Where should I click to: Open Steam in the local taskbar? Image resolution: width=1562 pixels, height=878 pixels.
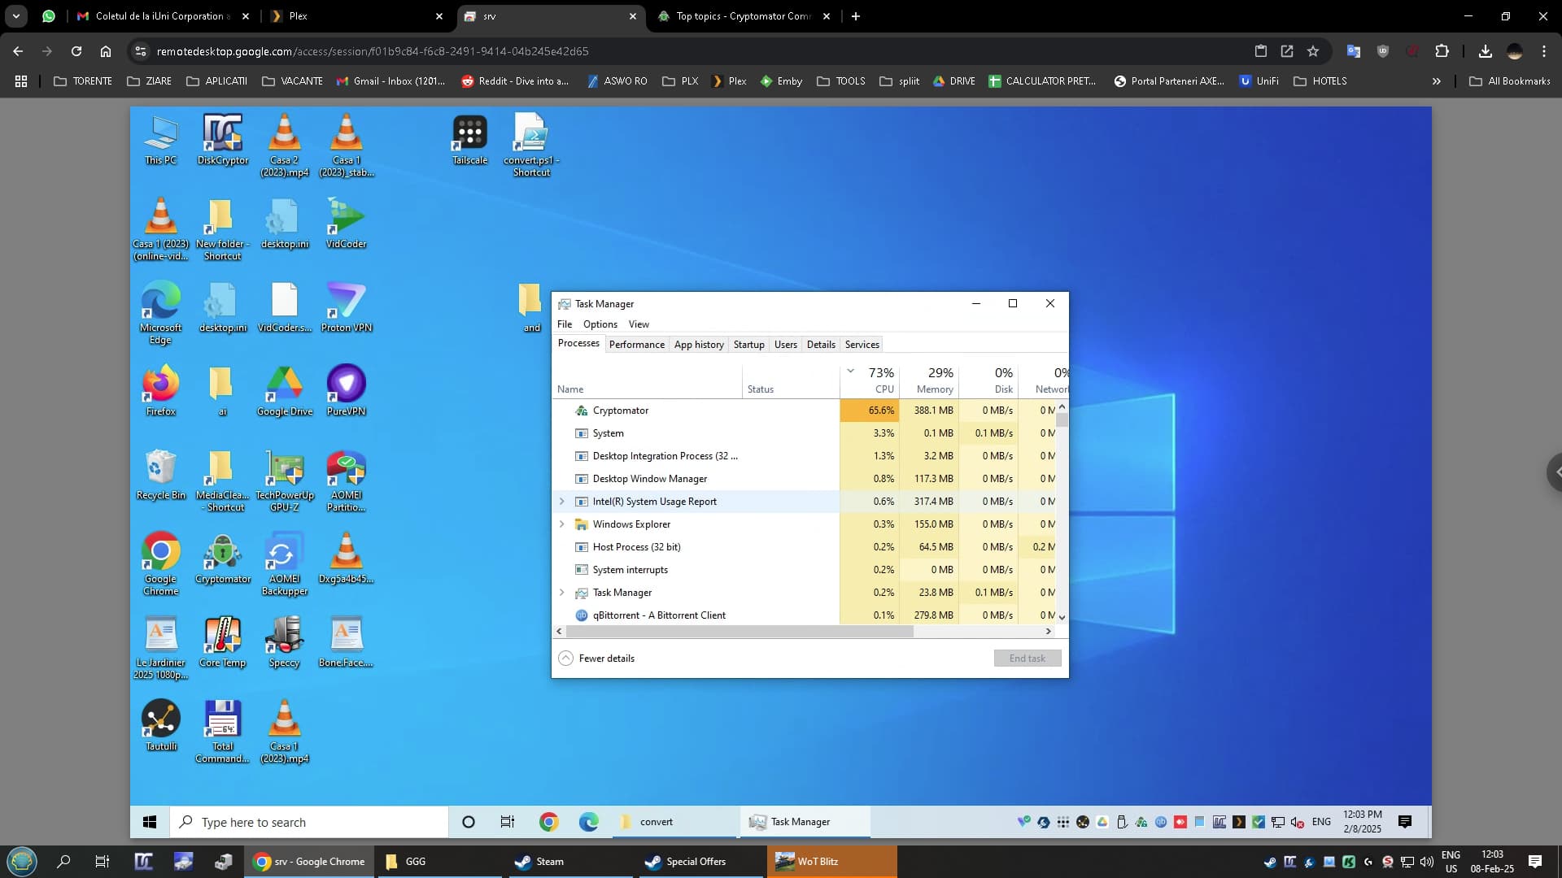tap(571, 862)
